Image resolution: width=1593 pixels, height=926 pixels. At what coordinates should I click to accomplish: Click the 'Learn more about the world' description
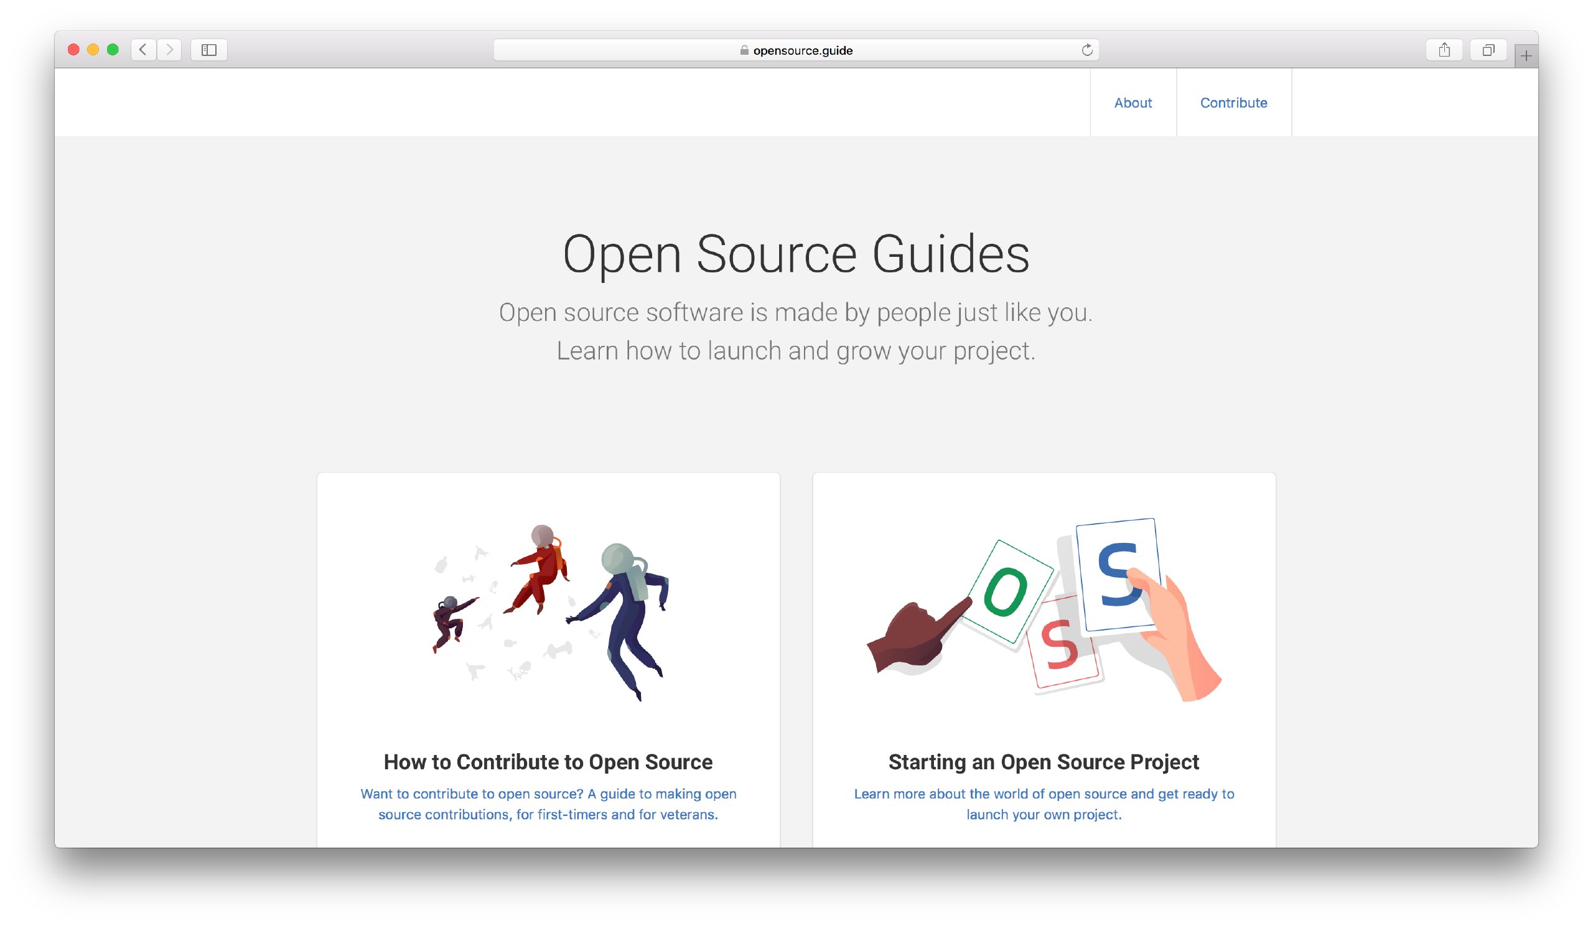point(1044,804)
